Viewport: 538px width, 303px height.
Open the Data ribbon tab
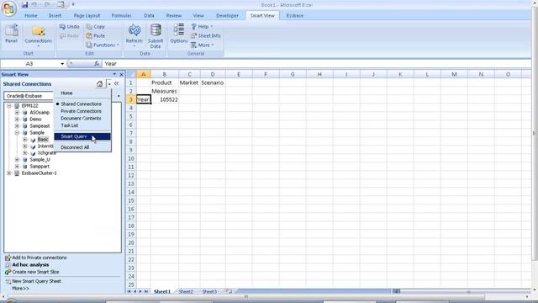tap(149, 15)
